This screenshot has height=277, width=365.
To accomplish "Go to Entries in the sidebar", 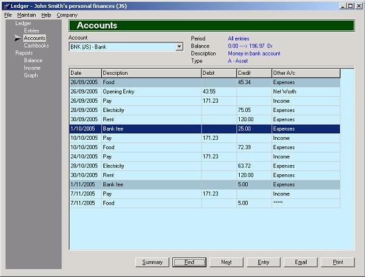I will pos(32,30).
